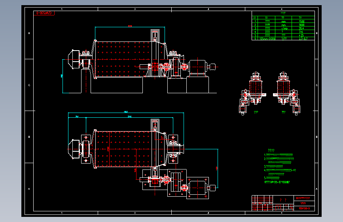Click the cyan 3000 length dimension above the side view
Image resolution: width=343 pixels, height=222 pixels.
point(130,26)
